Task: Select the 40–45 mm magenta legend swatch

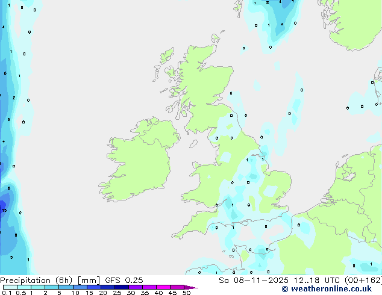Action: [163, 287]
